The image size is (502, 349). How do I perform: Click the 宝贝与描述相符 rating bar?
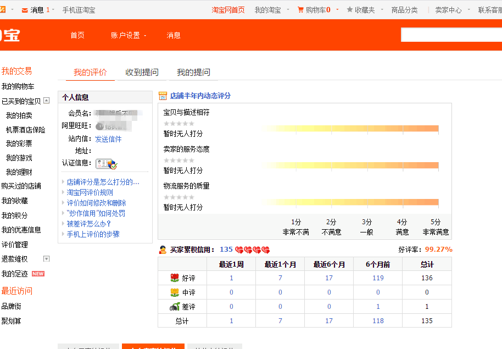point(350,129)
